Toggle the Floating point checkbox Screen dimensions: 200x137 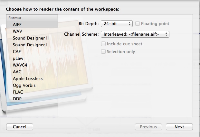coord(138,23)
